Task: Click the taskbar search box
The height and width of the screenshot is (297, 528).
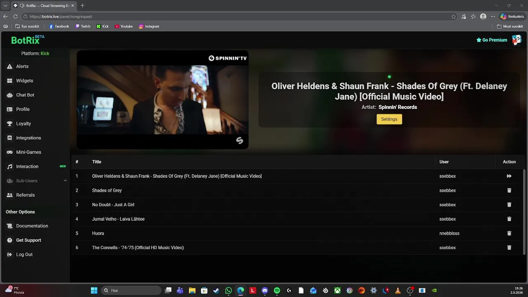Action: point(131,290)
